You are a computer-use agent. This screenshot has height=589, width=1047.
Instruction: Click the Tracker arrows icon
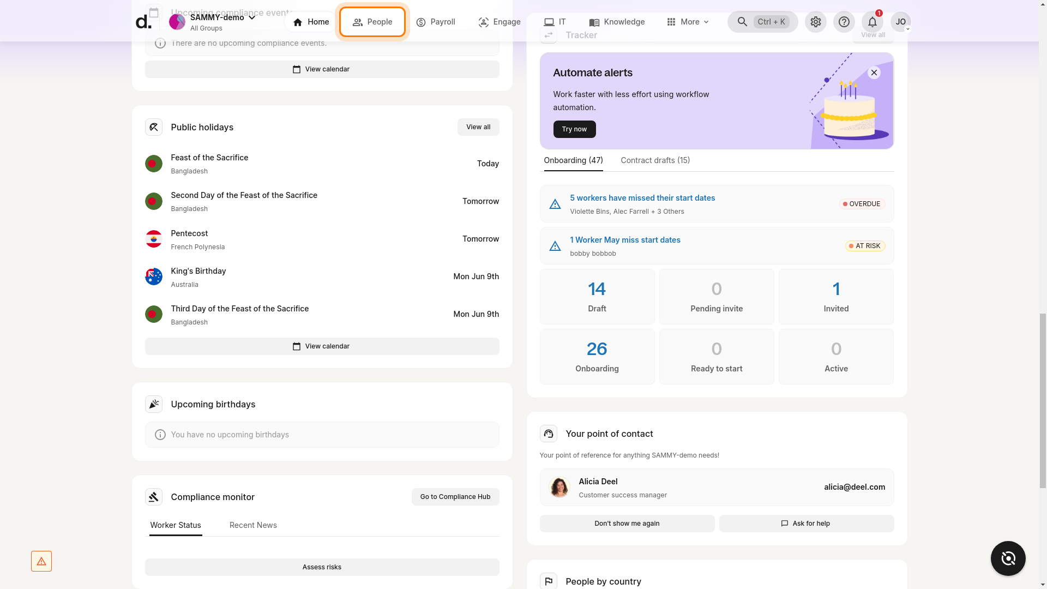(549, 35)
